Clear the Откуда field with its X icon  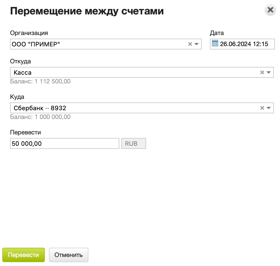[262, 72]
